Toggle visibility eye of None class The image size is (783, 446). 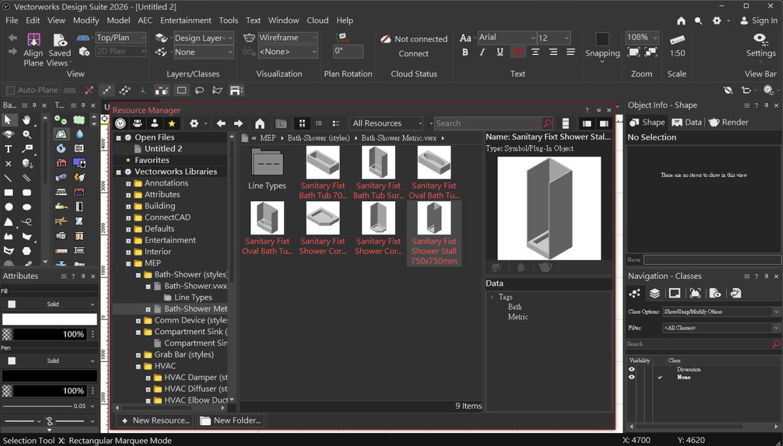[632, 377]
